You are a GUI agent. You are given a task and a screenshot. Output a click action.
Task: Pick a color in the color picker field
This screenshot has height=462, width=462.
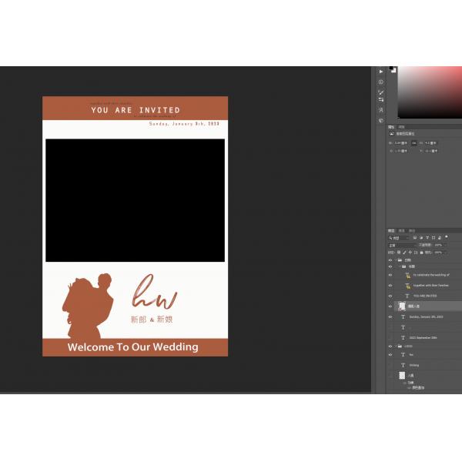[427, 92]
